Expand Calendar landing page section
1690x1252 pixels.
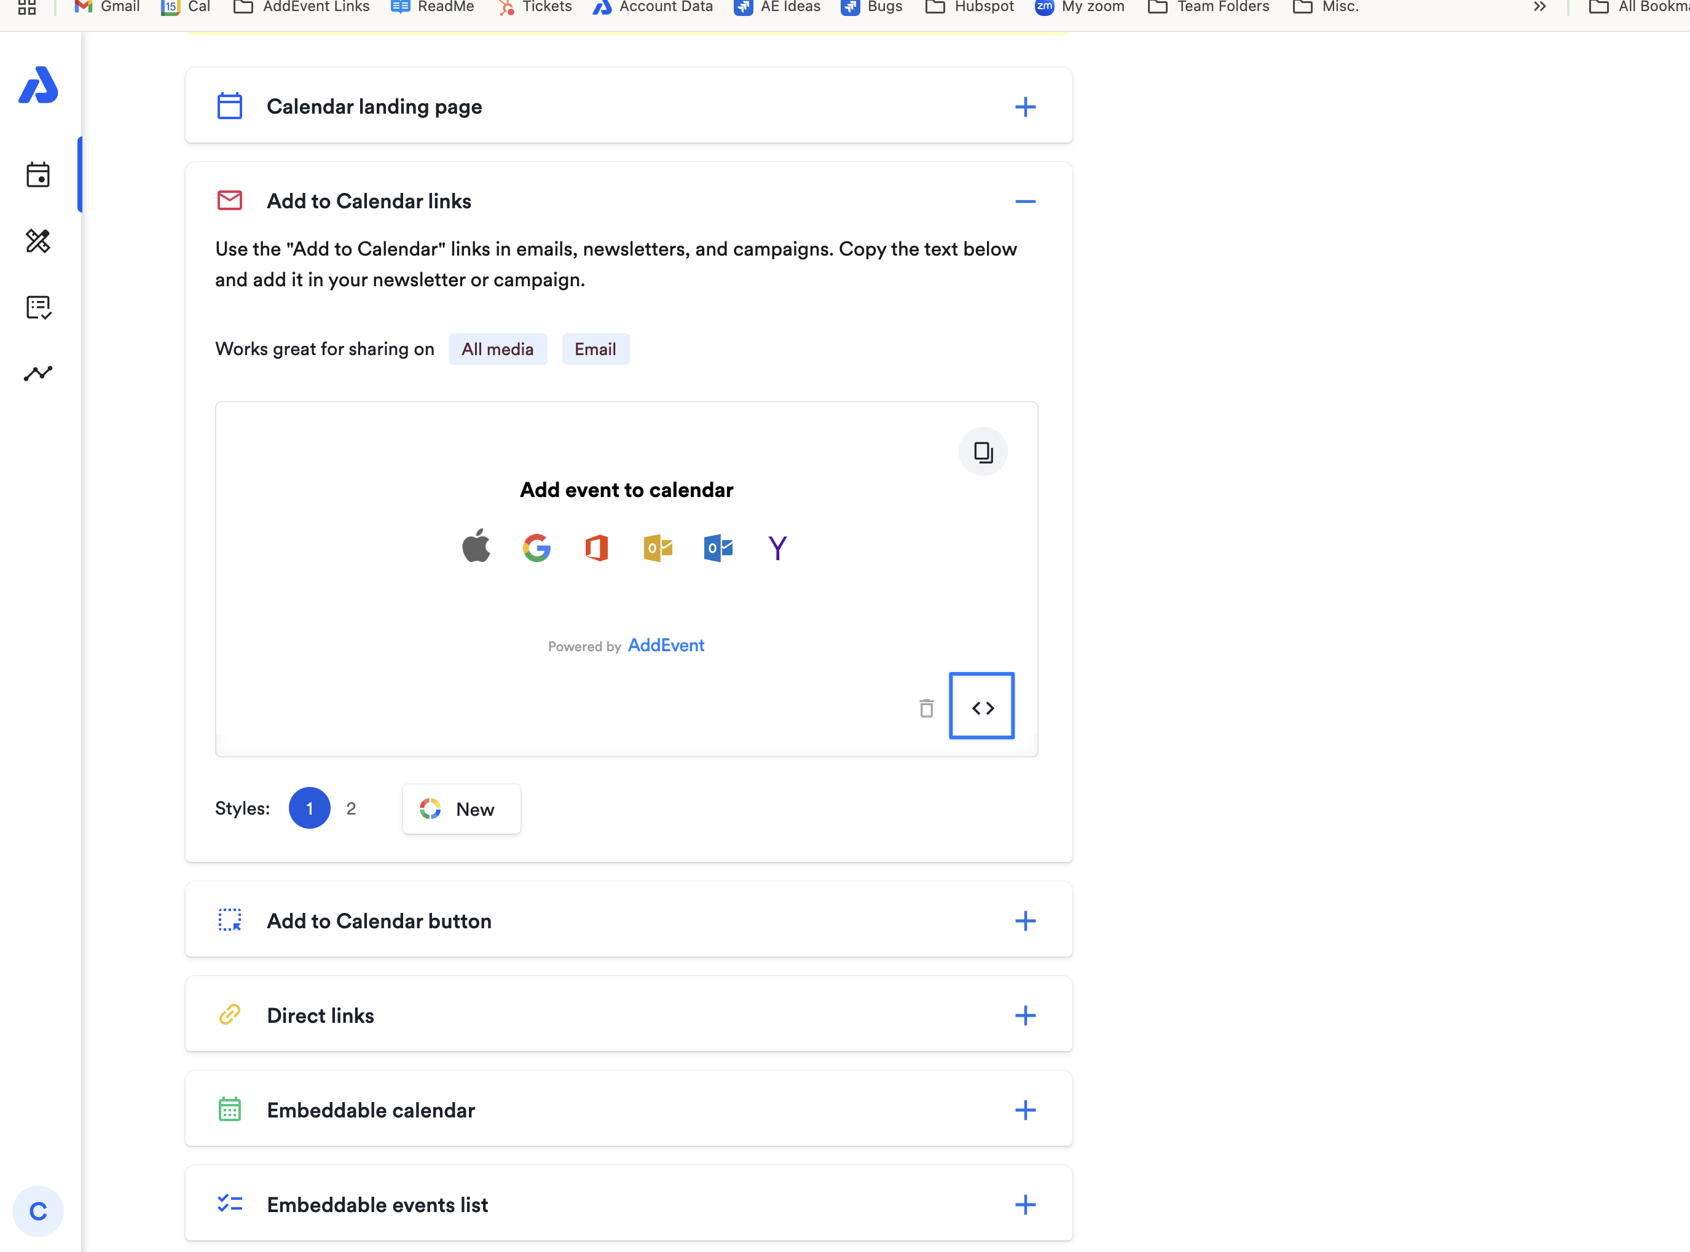pos(1025,107)
